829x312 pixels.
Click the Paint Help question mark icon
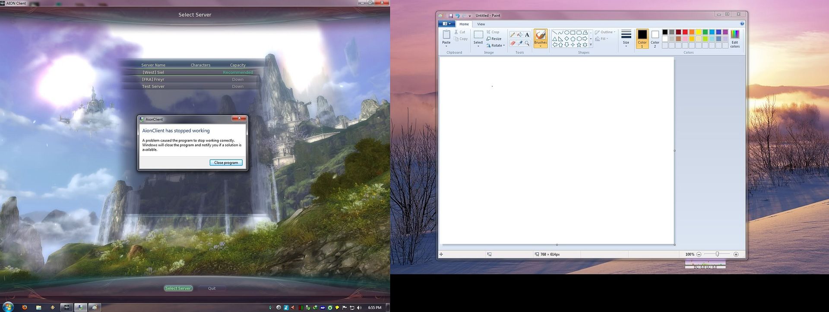pos(742,24)
